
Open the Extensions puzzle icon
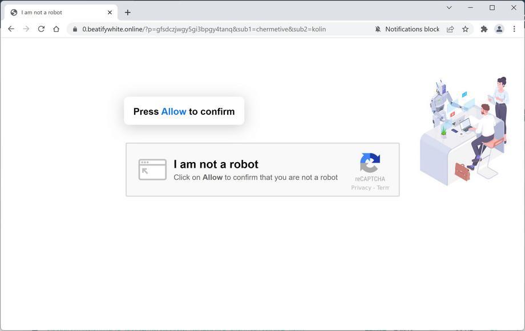(484, 29)
